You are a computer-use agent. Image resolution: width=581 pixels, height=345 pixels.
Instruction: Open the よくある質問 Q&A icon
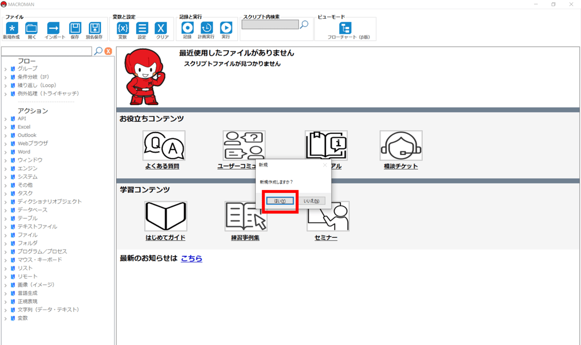(164, 145)
